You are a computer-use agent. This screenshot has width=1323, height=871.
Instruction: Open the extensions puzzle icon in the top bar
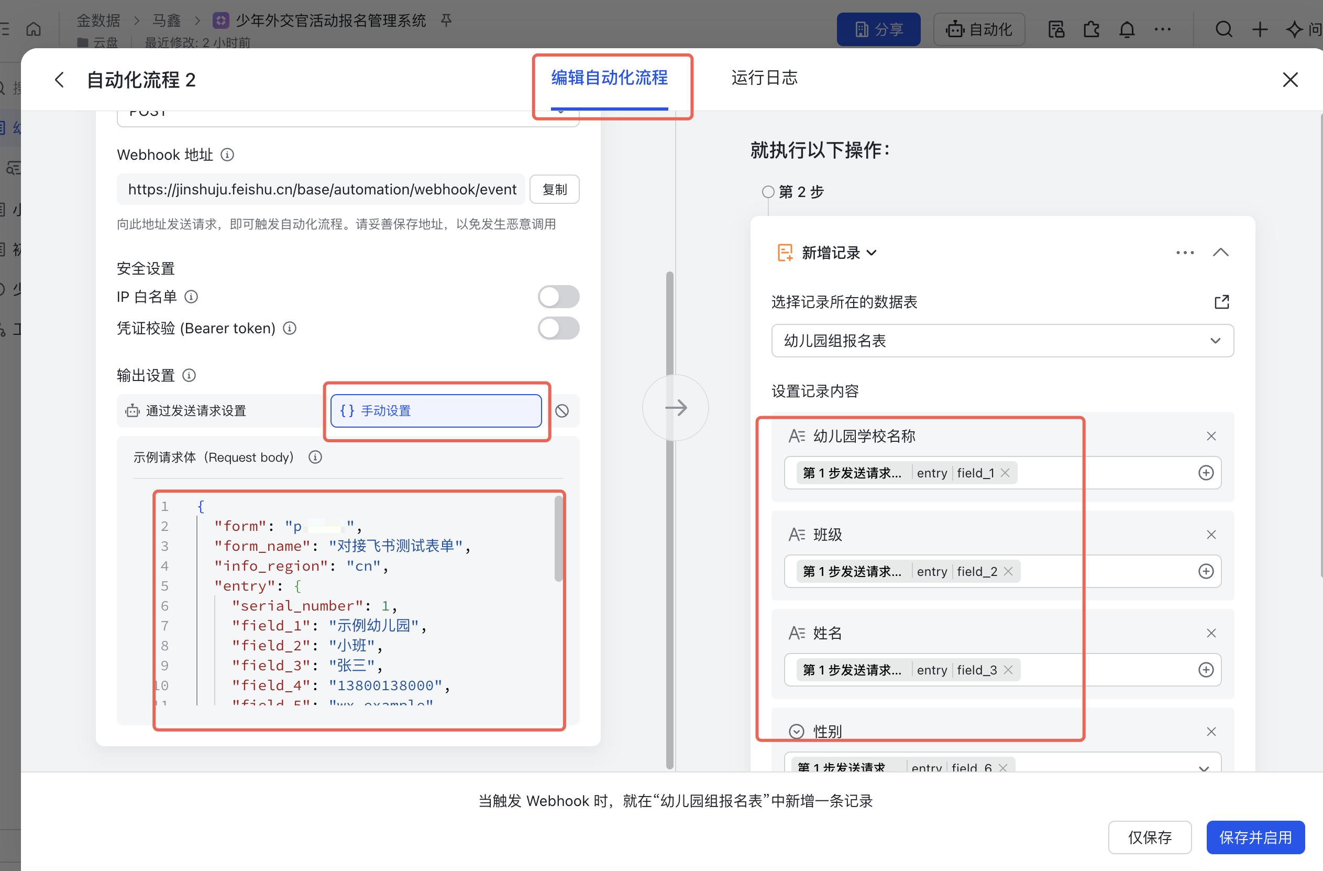pyautogui.click(x=1091, y=29)
